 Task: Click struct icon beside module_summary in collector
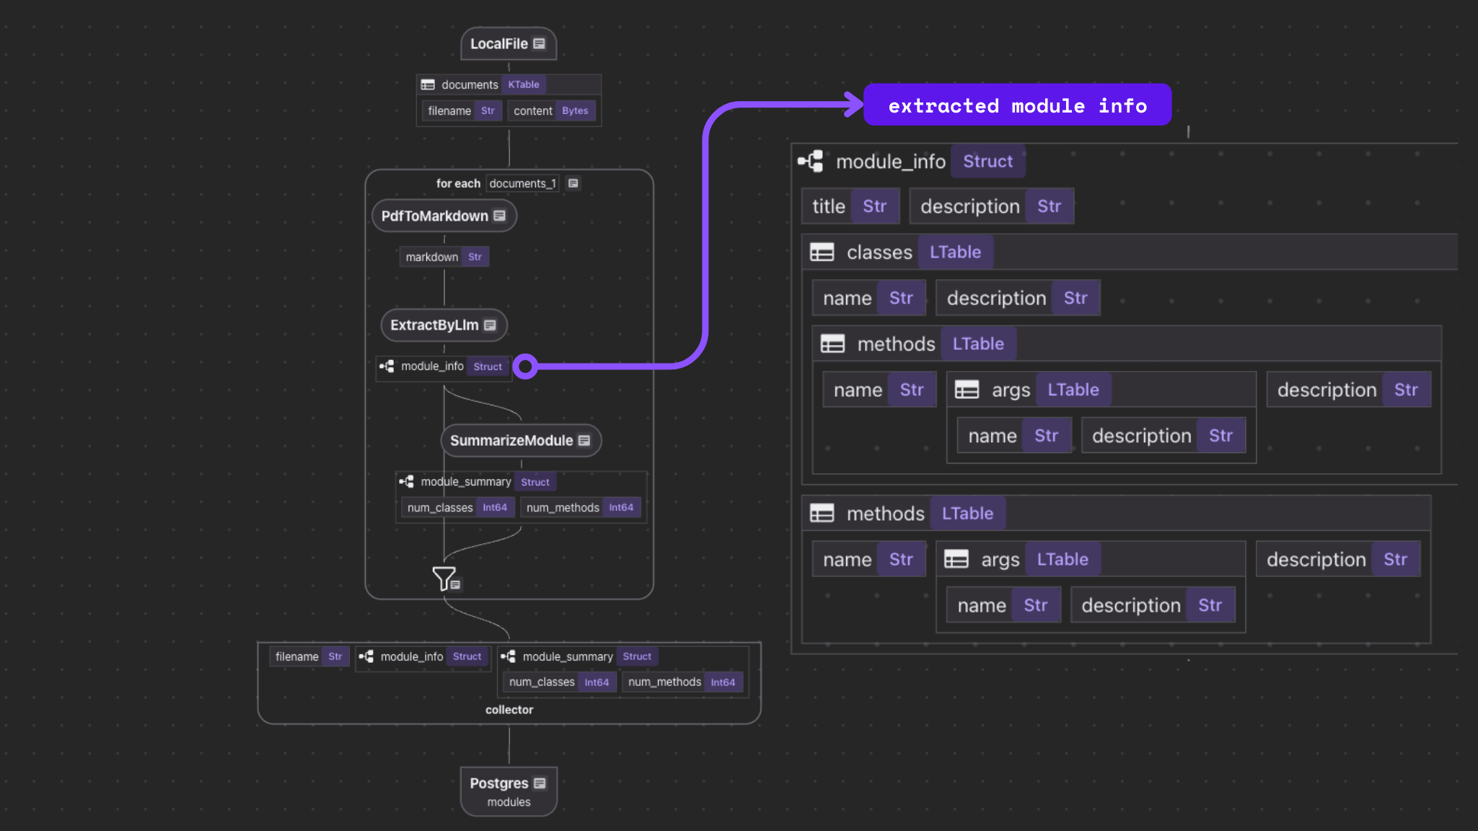(x=508, y=656)
